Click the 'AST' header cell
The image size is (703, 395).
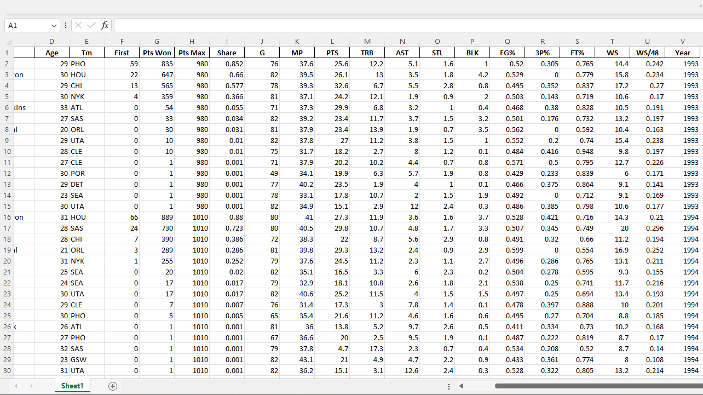point(402,53)
